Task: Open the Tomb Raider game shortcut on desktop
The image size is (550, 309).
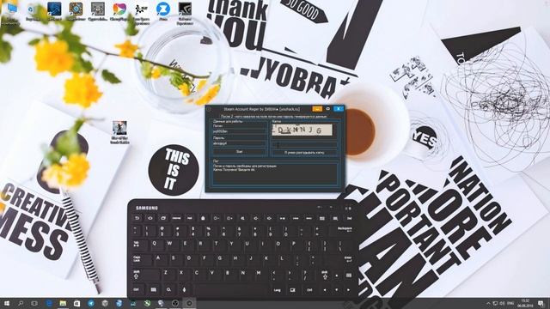Action: click(x=119, y=132)
